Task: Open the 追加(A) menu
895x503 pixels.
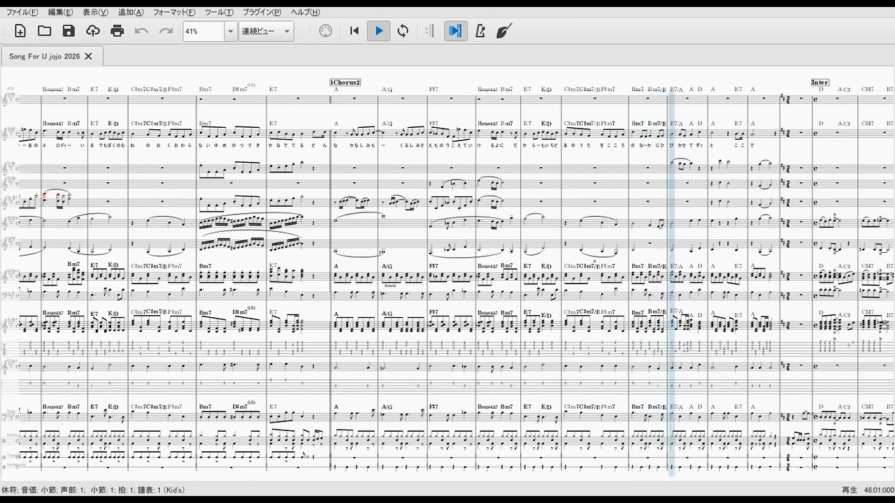Action: (131, 12)
